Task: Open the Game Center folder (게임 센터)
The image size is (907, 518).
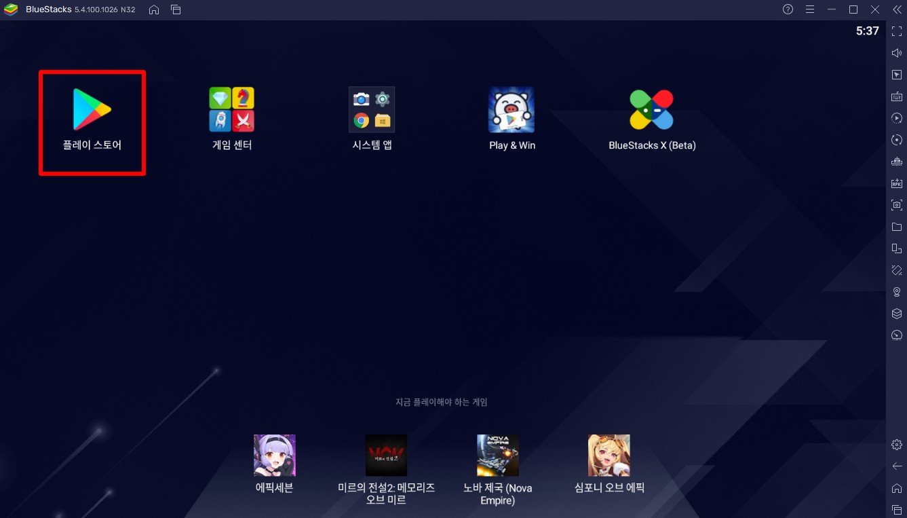Action: 232,109
